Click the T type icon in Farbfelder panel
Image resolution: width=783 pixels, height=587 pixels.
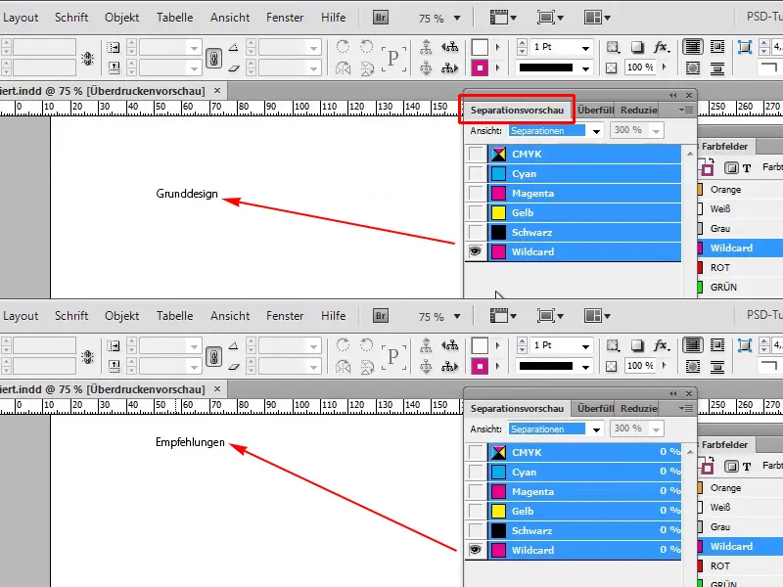[747, 167]
